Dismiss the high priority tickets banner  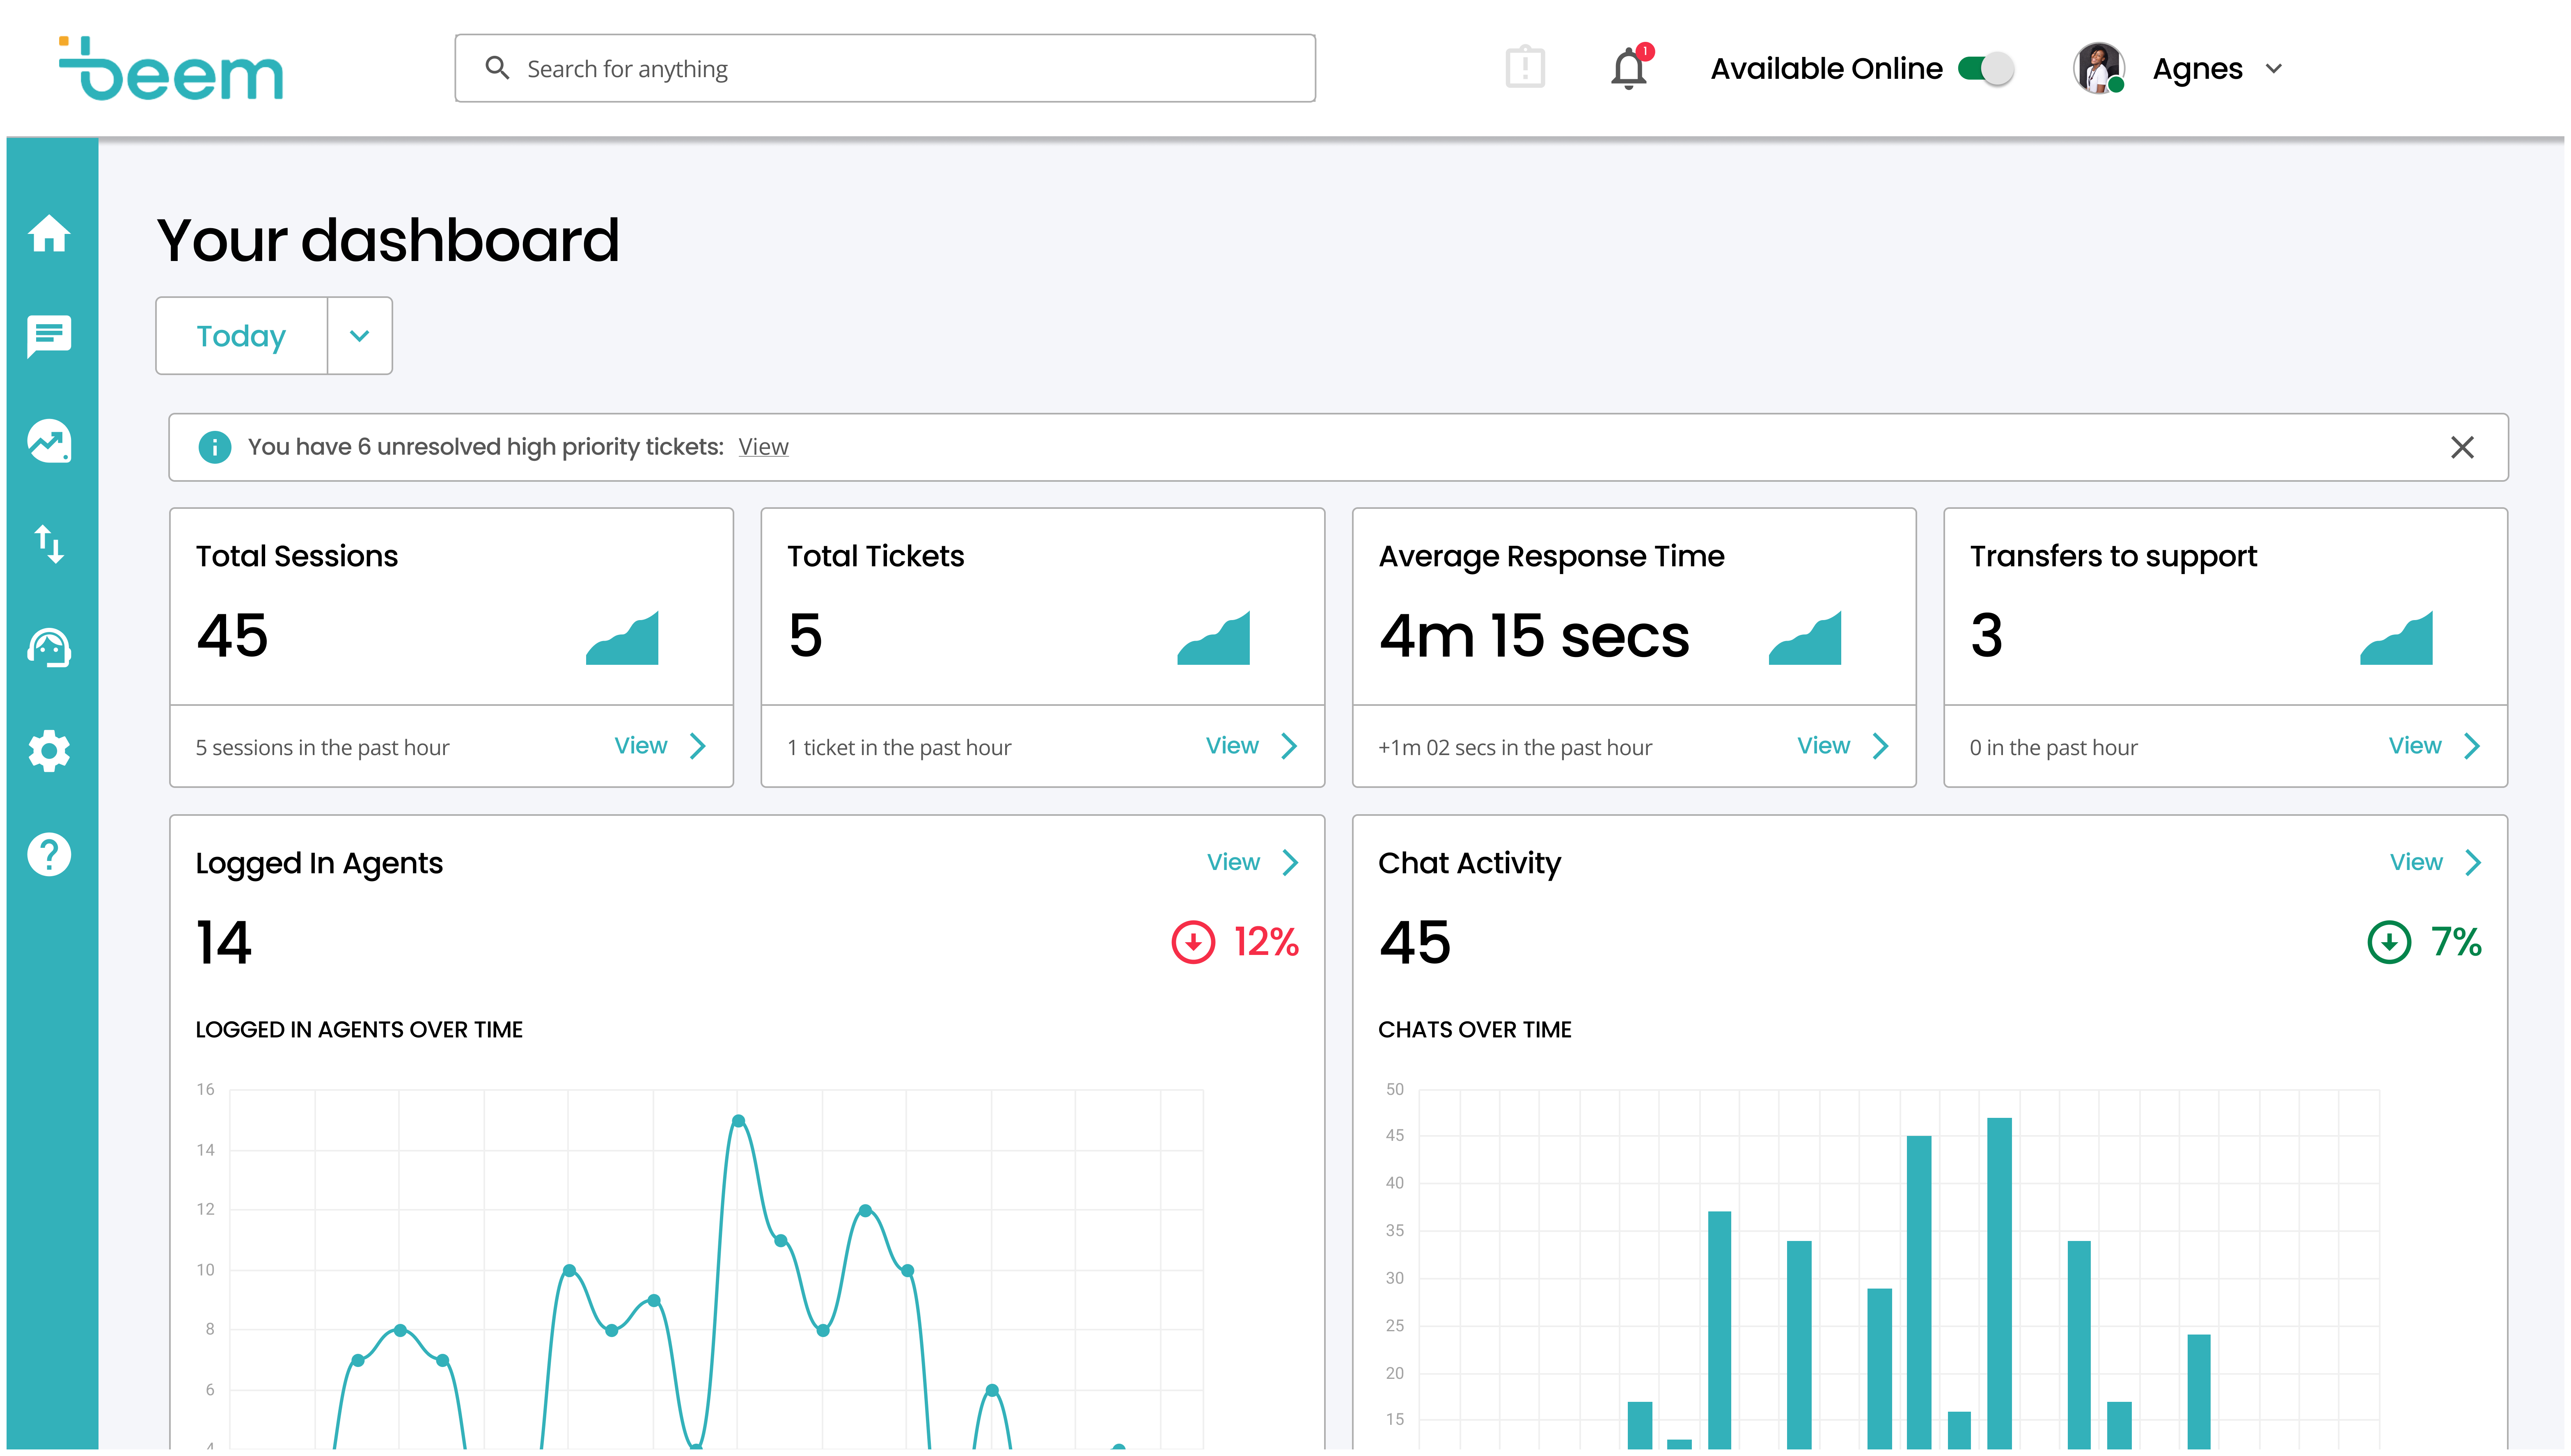point(2461,447)
